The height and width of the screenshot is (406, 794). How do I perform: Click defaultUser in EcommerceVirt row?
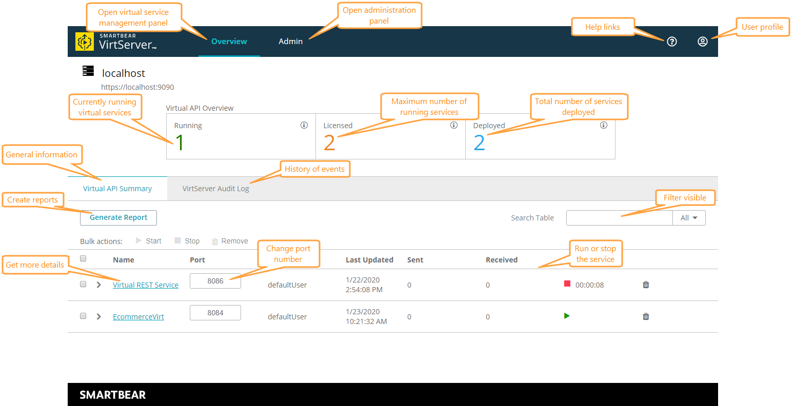pos(287,317)
